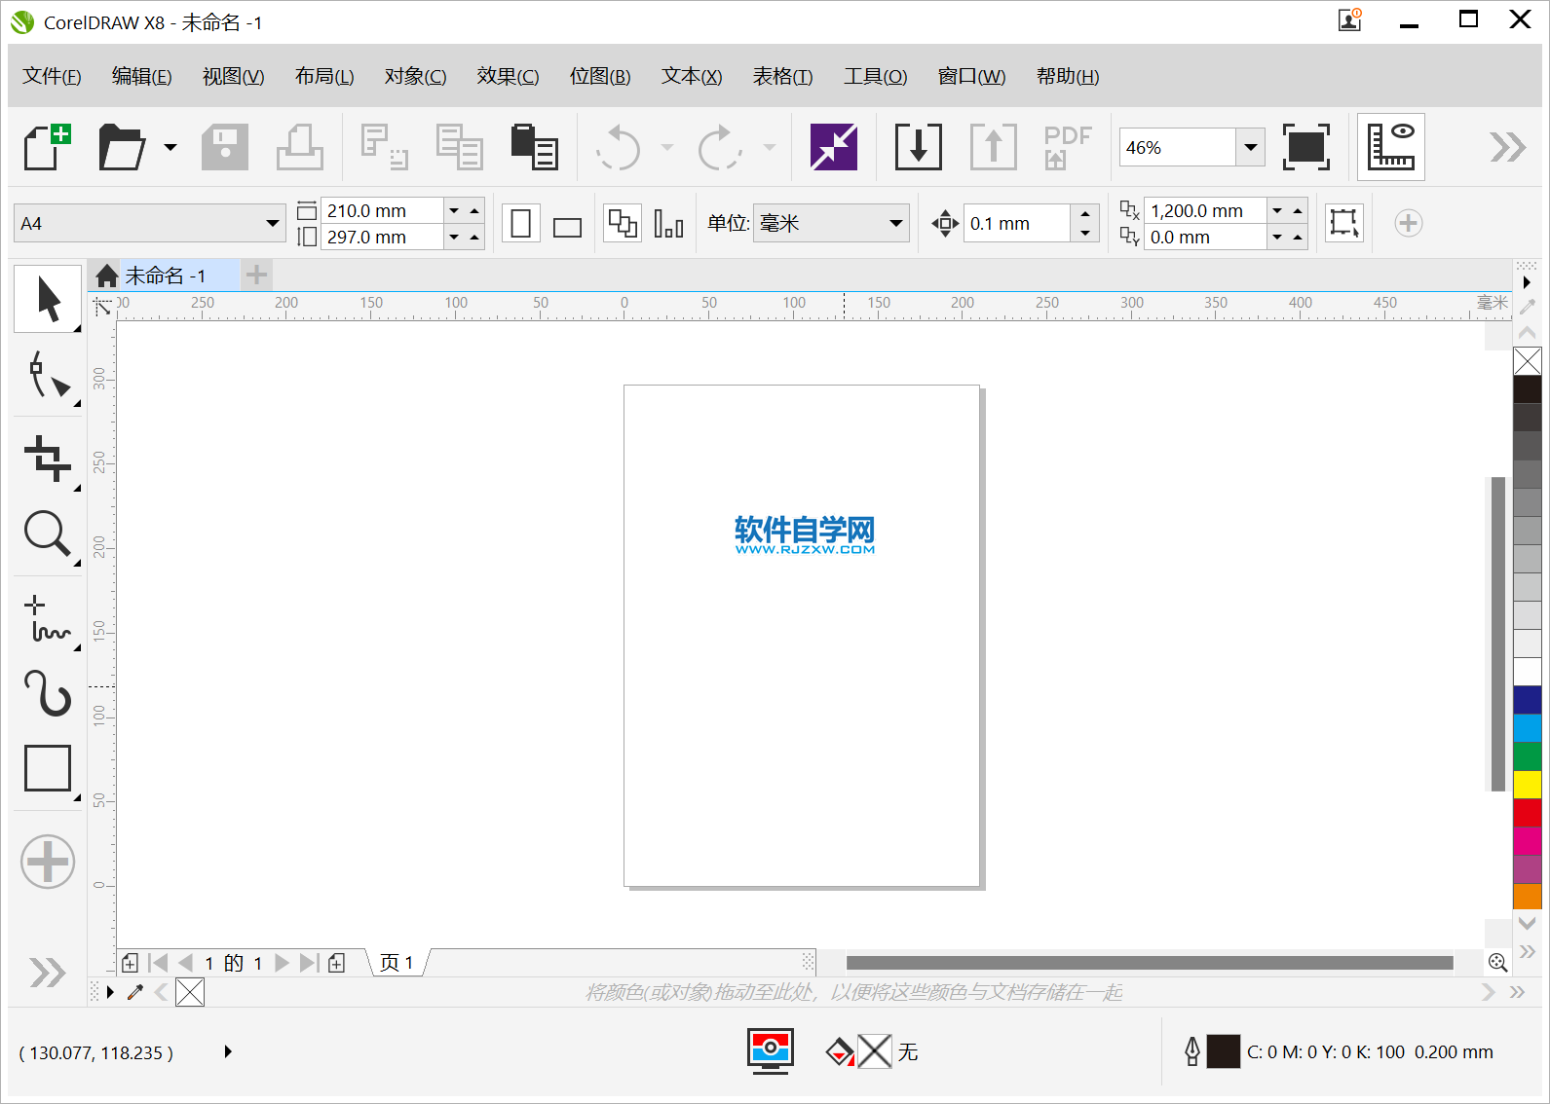1550x1104 pixels.
Task: Click the Export icon
Action: [x=994, y=147]
